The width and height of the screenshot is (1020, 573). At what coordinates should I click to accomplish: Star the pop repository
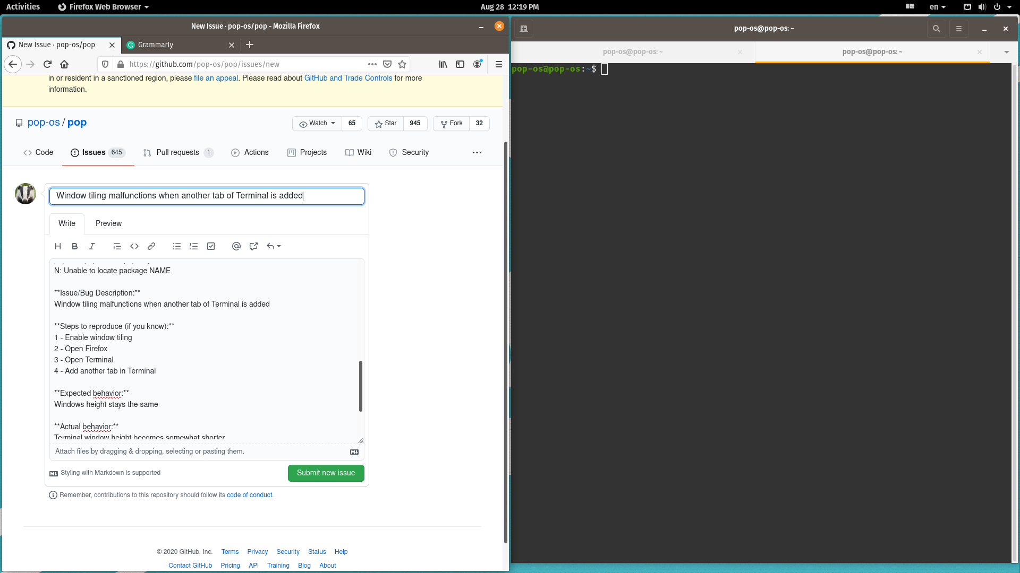pyautogui.click(x=385, y=123)
